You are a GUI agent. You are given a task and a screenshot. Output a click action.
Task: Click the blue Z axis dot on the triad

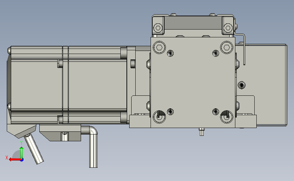pos(22,160)
